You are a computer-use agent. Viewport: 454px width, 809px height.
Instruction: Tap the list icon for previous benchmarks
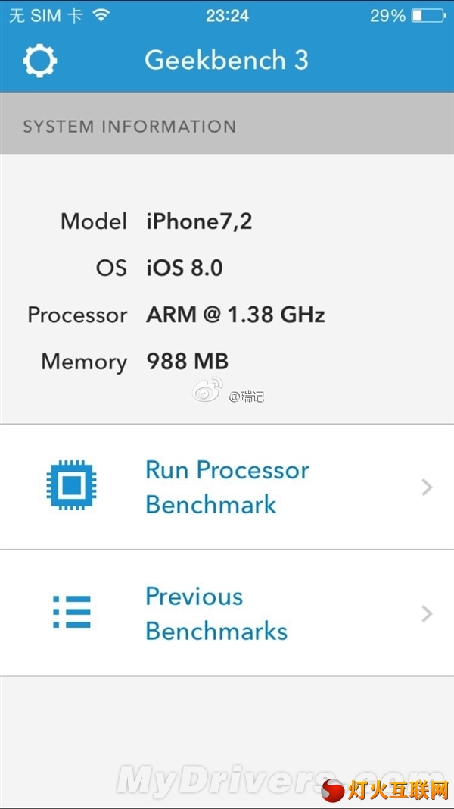point(72,611)
